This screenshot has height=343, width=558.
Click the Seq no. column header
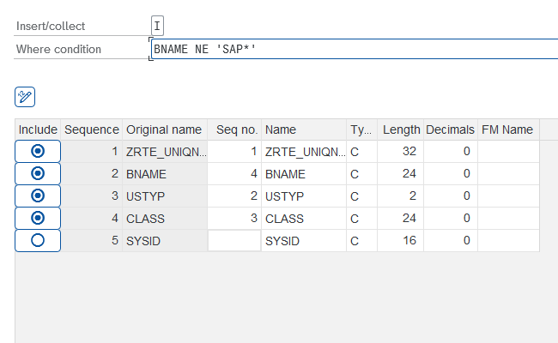(236, 129)
